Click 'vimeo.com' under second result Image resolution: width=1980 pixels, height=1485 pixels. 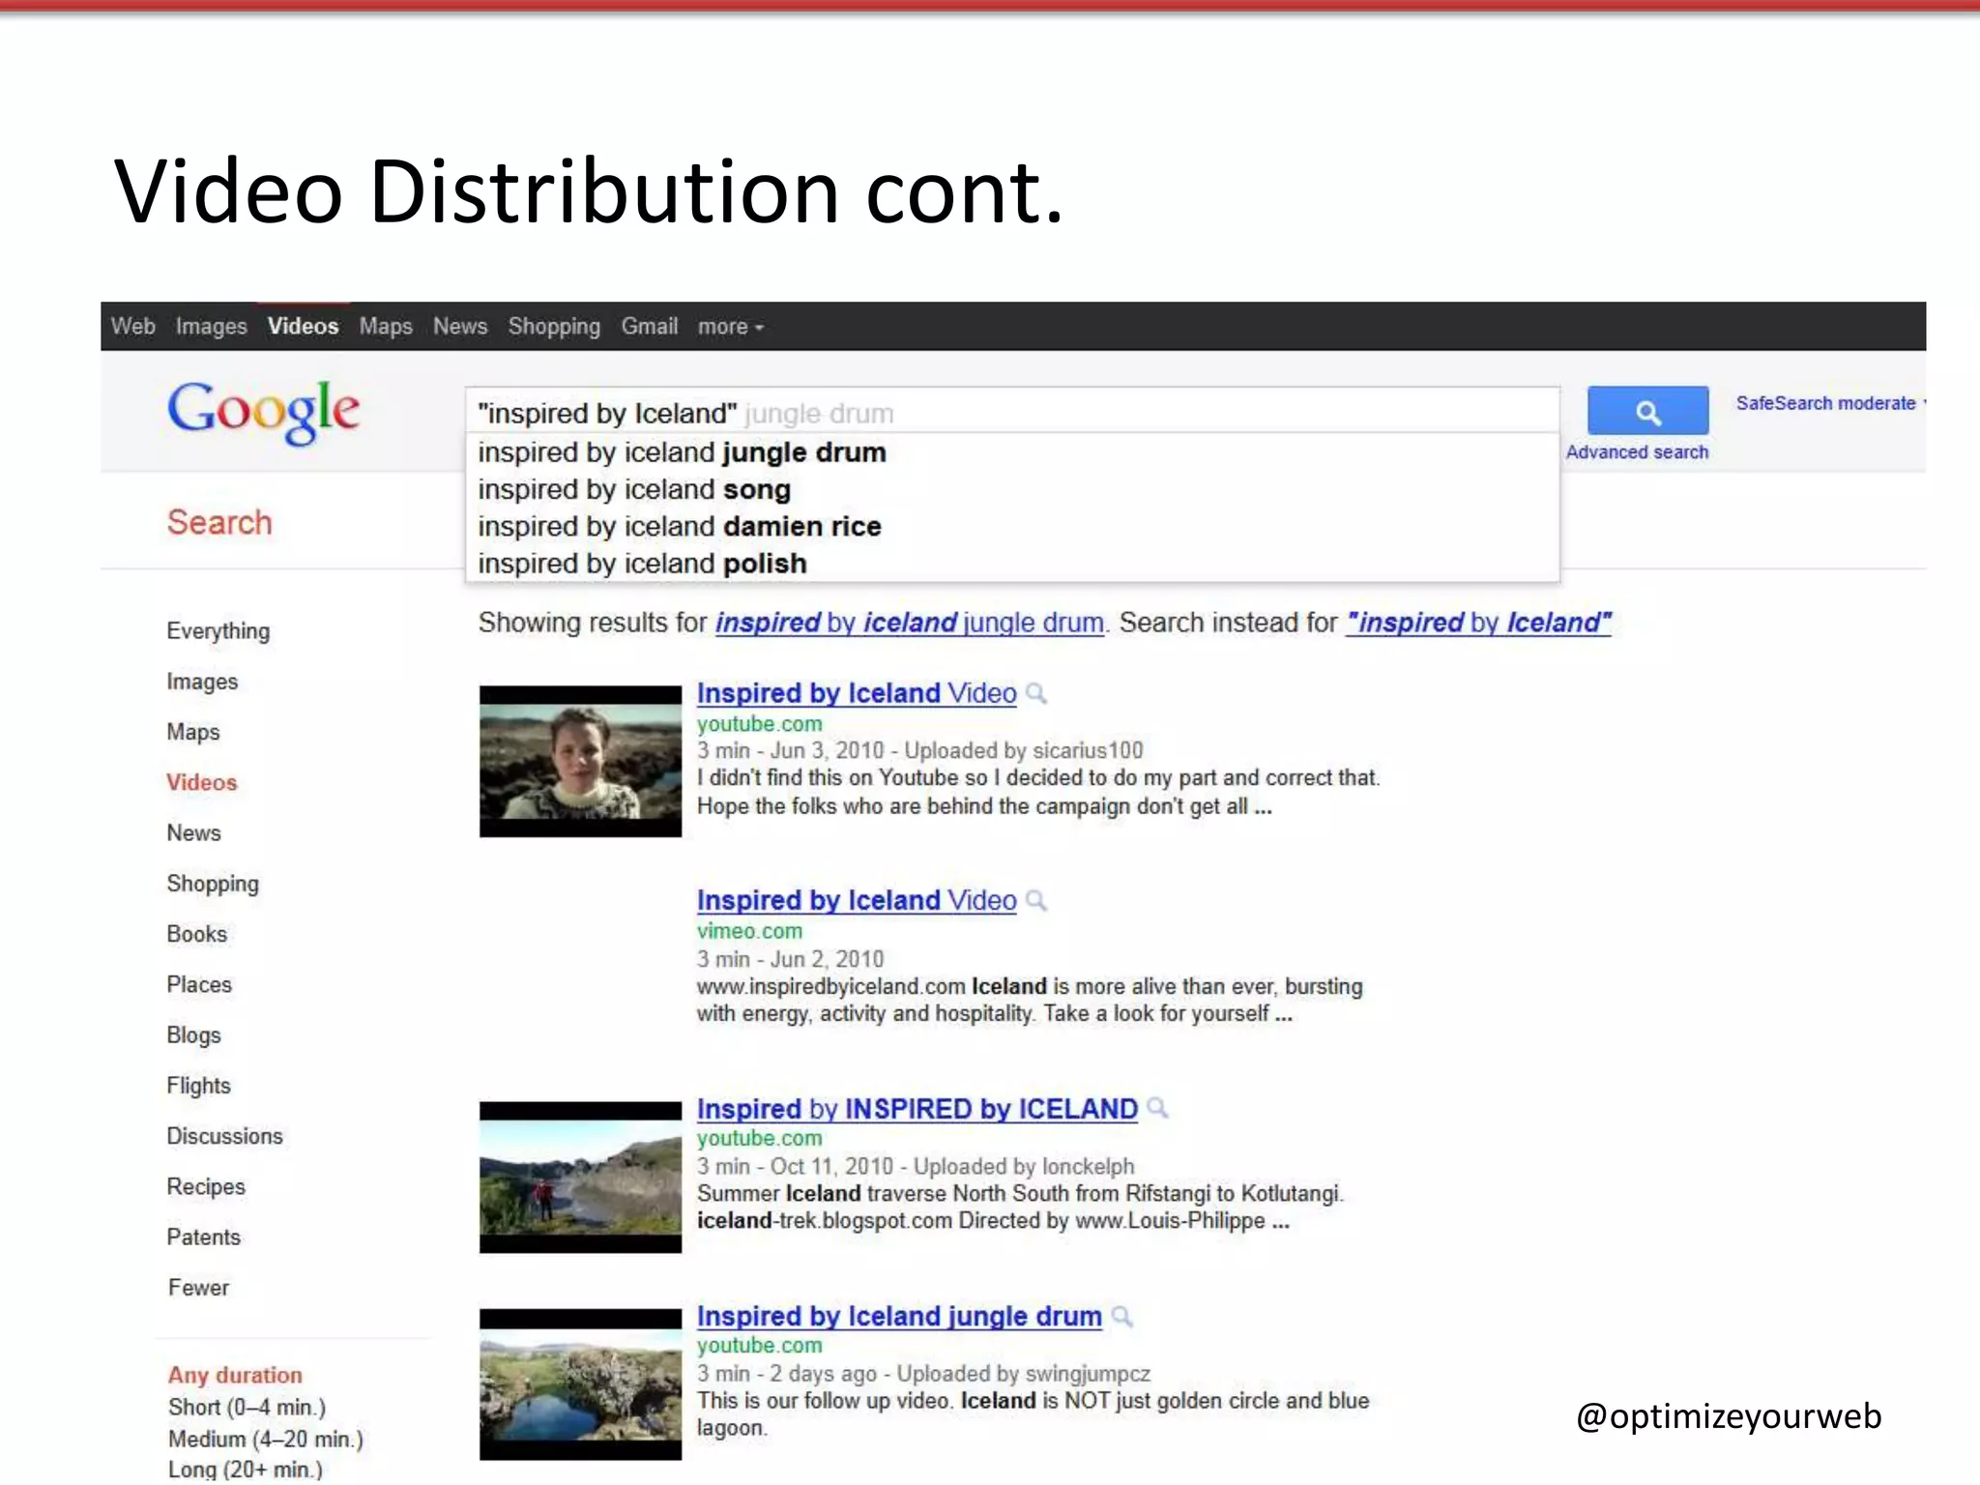[749, 931]
